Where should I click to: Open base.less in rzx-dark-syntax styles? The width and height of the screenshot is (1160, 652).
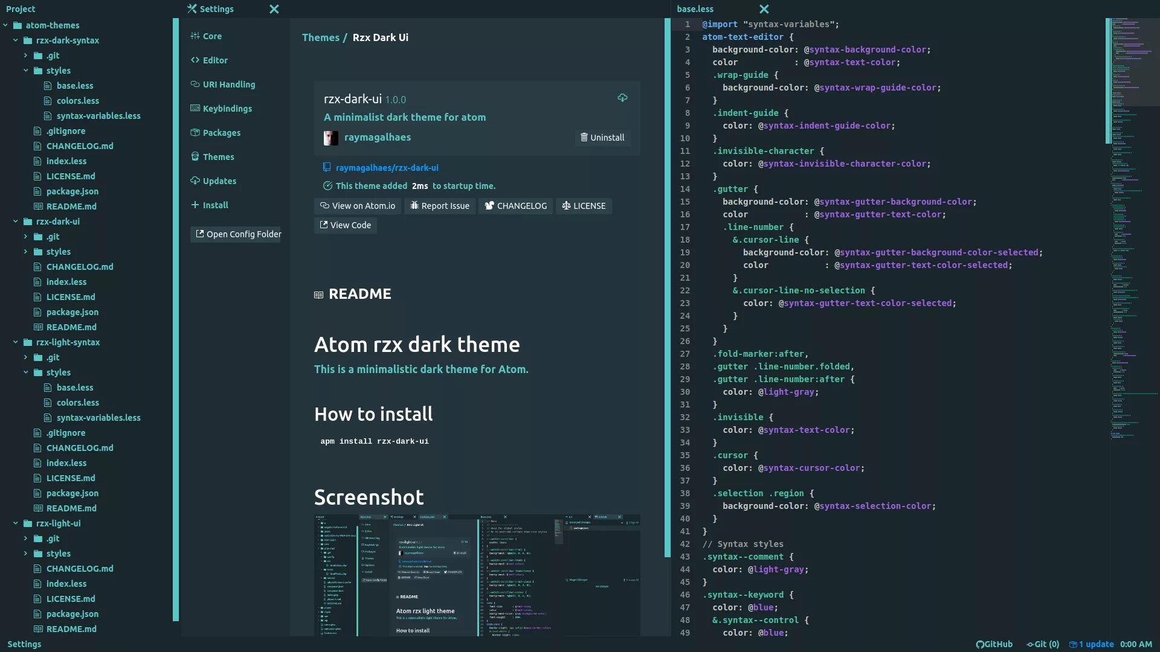click(75, 86)
